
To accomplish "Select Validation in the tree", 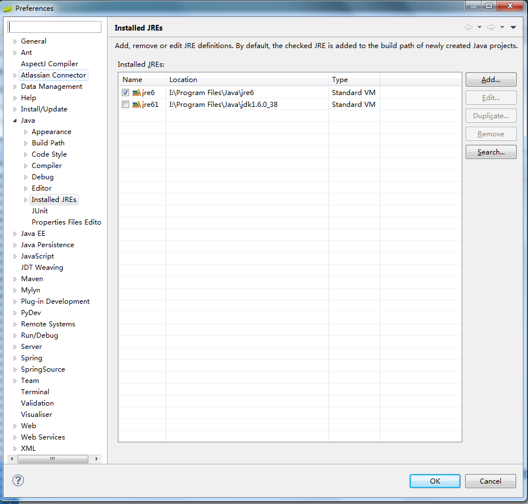I will coord(37,403).
